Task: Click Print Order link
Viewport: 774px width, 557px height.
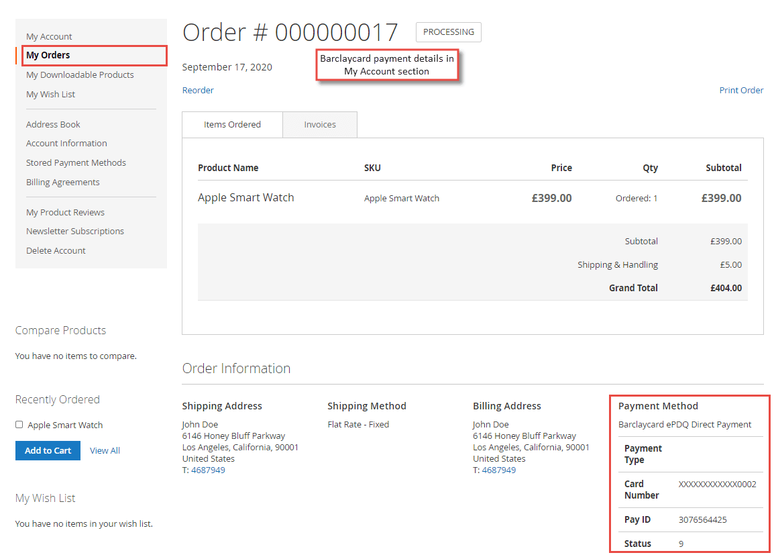Action: [741, 91]
